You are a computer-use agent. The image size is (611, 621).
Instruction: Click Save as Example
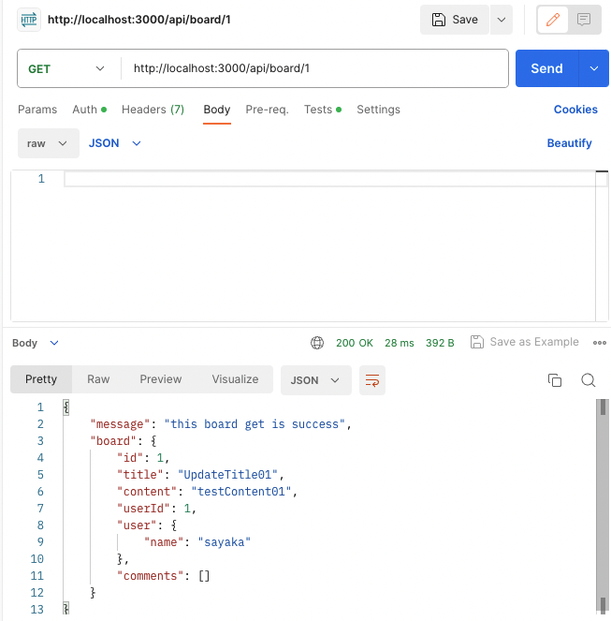525,342
